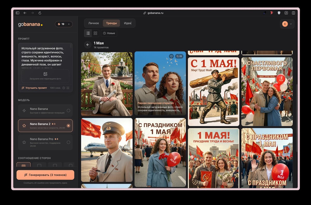Click Генерировать (3 токенов) button
The height and width of the screenshot is (205, 311).
45,175
